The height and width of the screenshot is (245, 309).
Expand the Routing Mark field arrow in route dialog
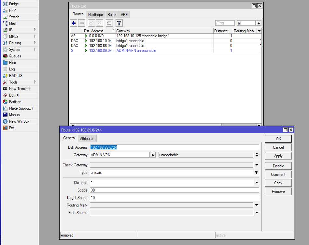[257, 205]
